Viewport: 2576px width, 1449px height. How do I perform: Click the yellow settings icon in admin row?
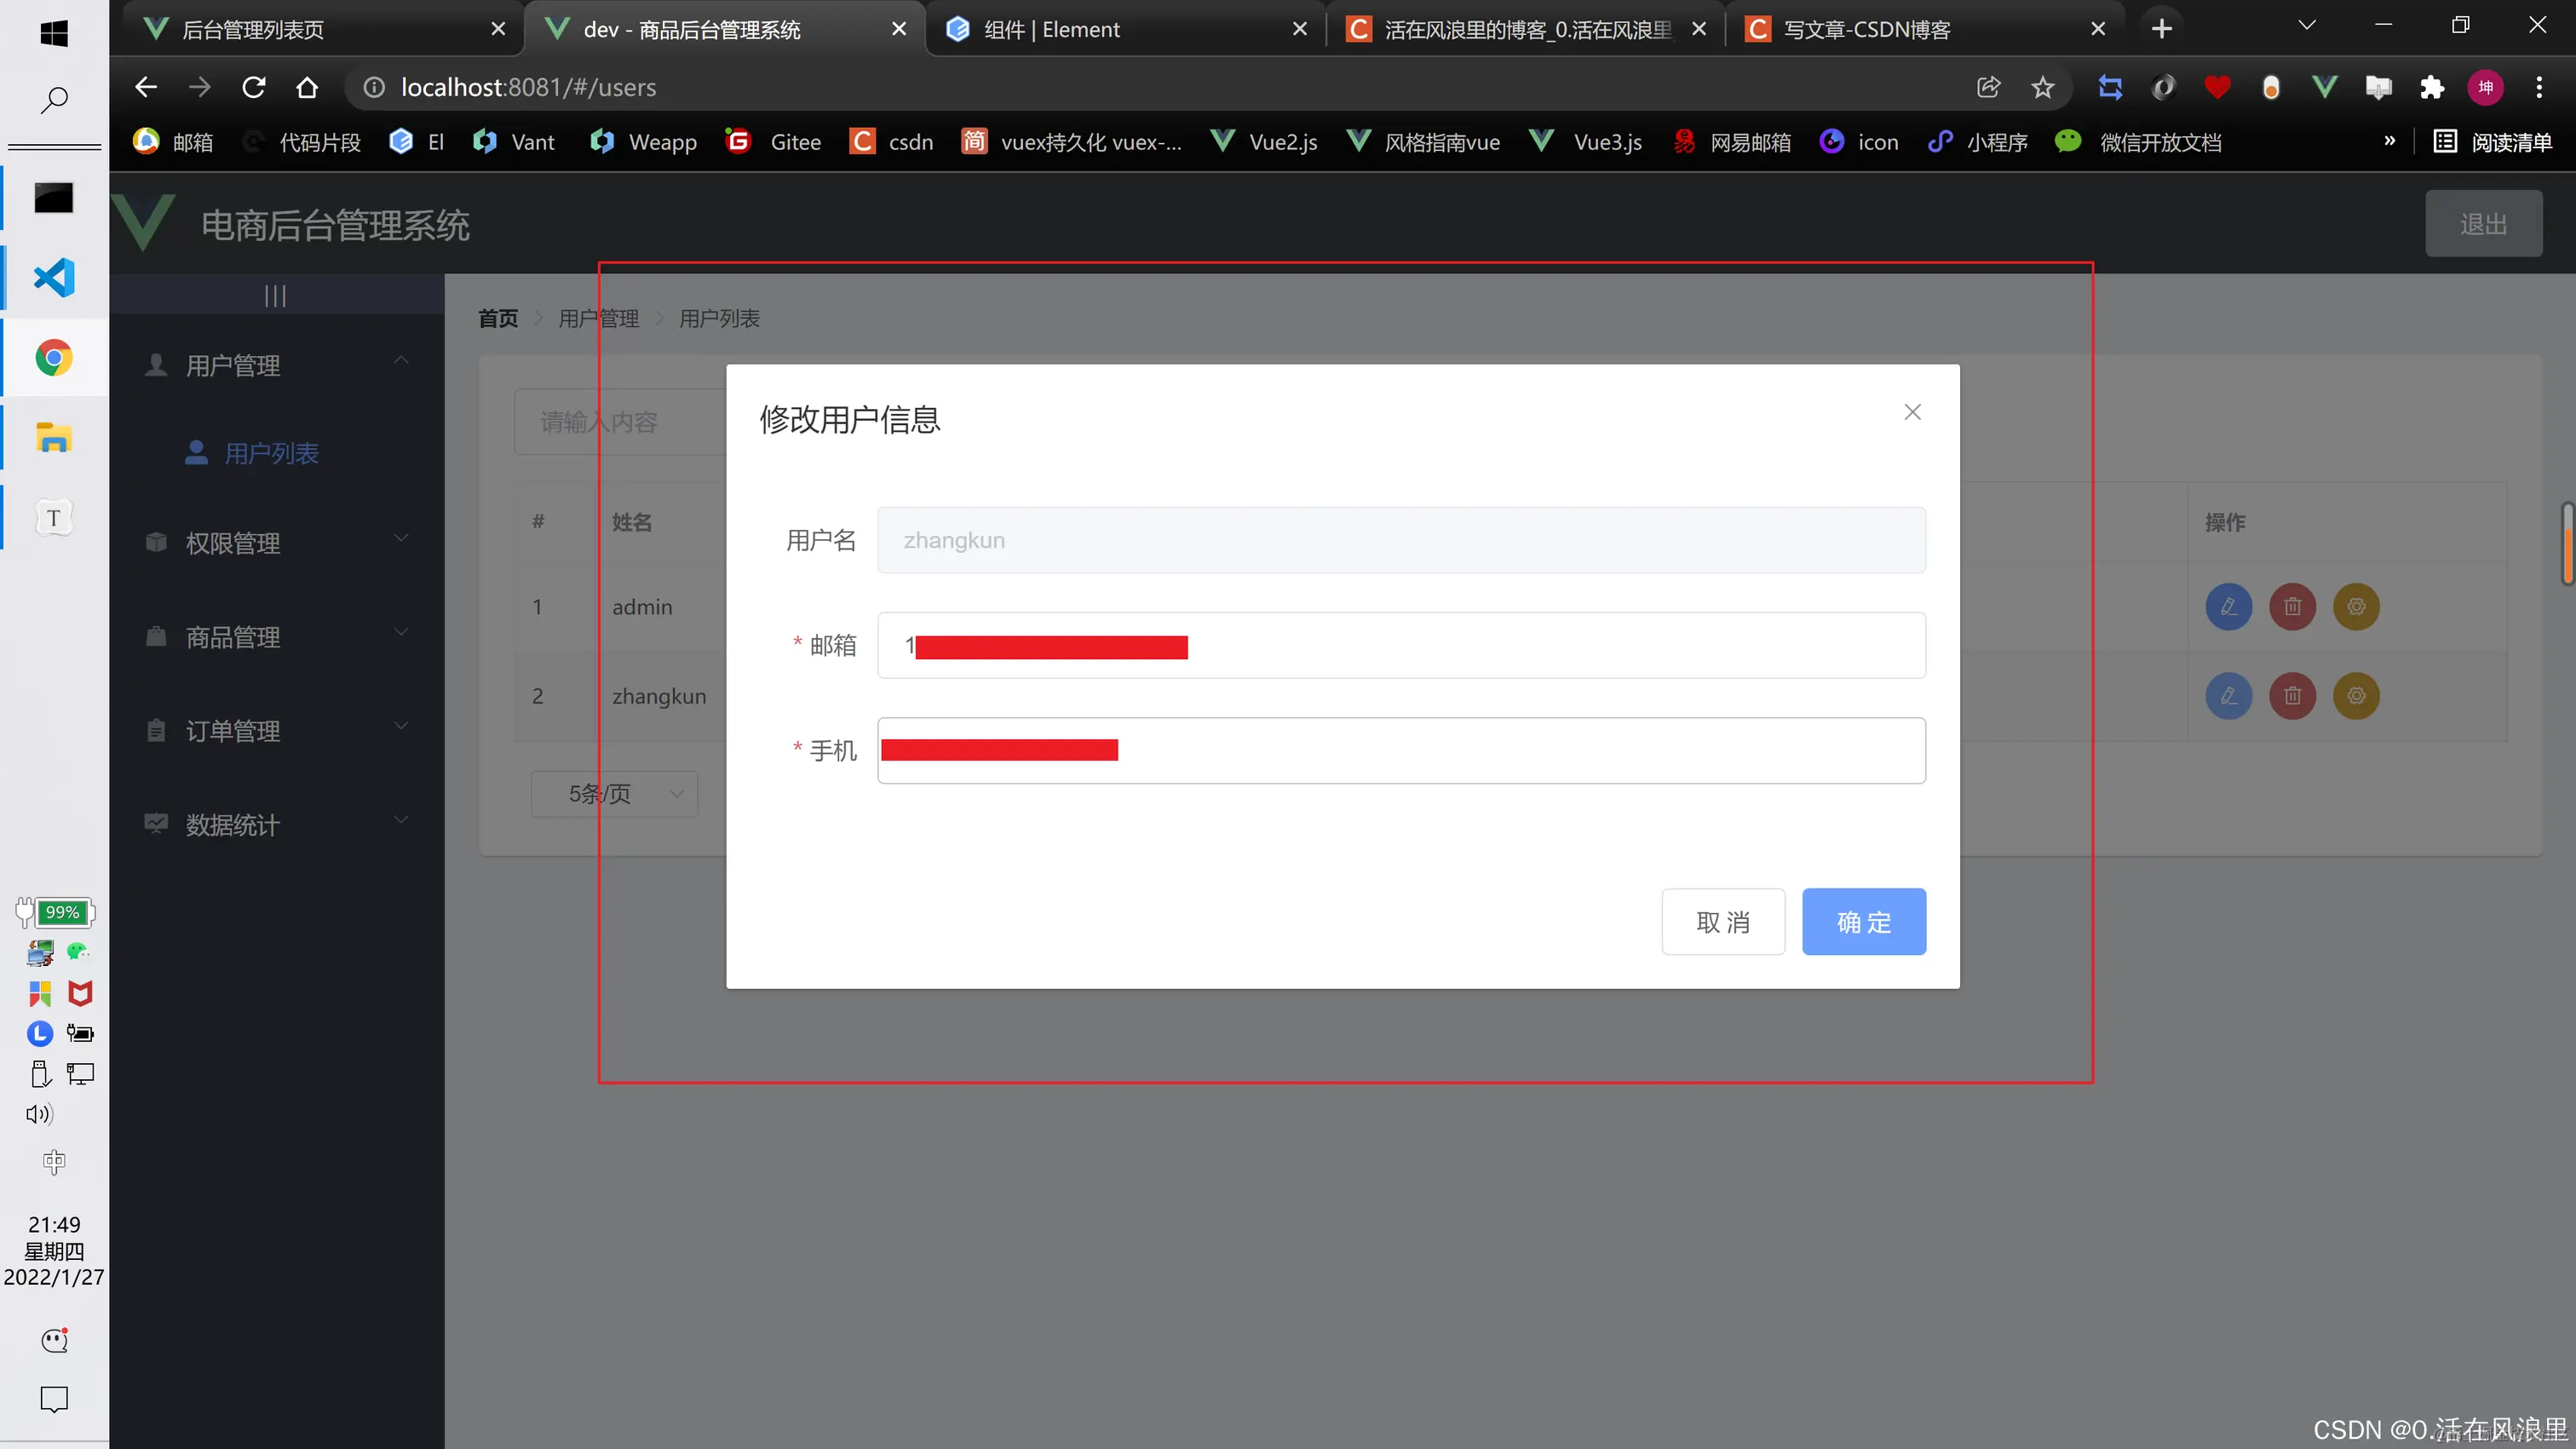click(x=2356, y=606)
